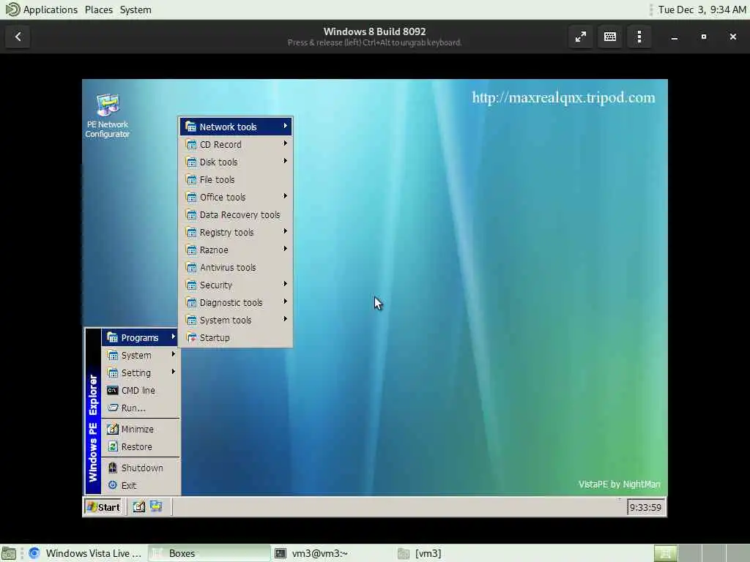
Task: Expand Office tools submenu arrow
Action: click(x=285, y=196)
